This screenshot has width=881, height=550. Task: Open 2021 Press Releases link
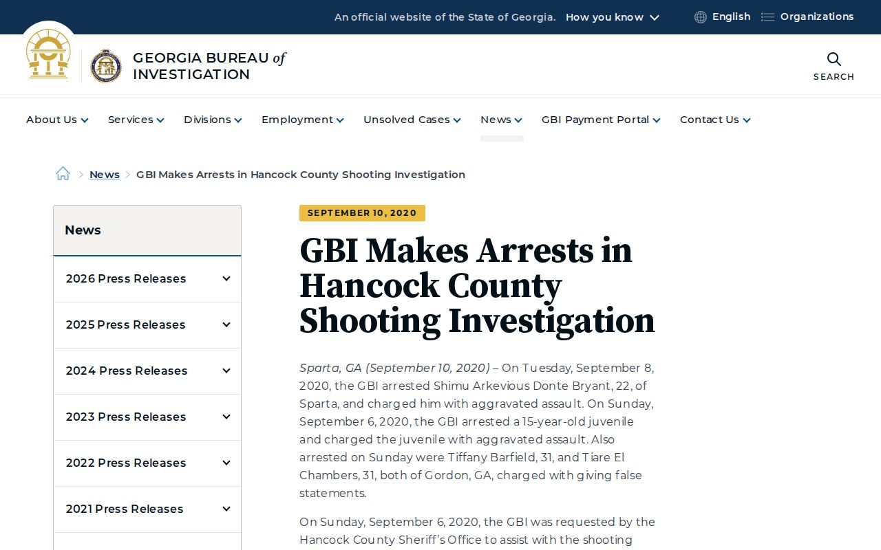[125, 509]
